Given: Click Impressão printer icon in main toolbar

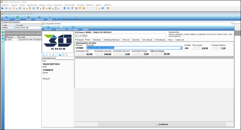Looking at the screenshot, I should [x=39, y=17].
